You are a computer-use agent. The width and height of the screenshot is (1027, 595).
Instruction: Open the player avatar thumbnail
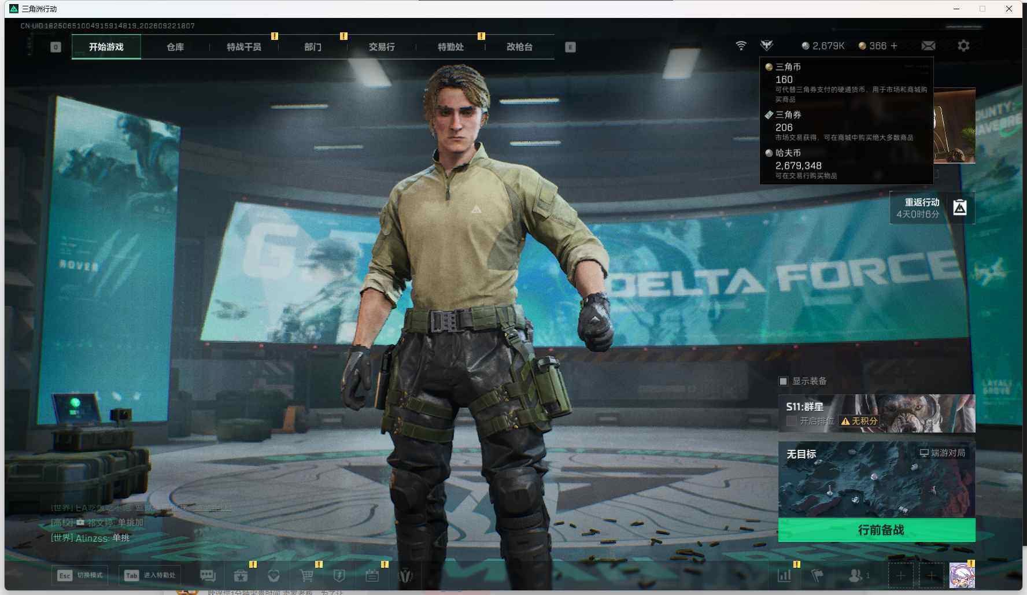[962, 576]
